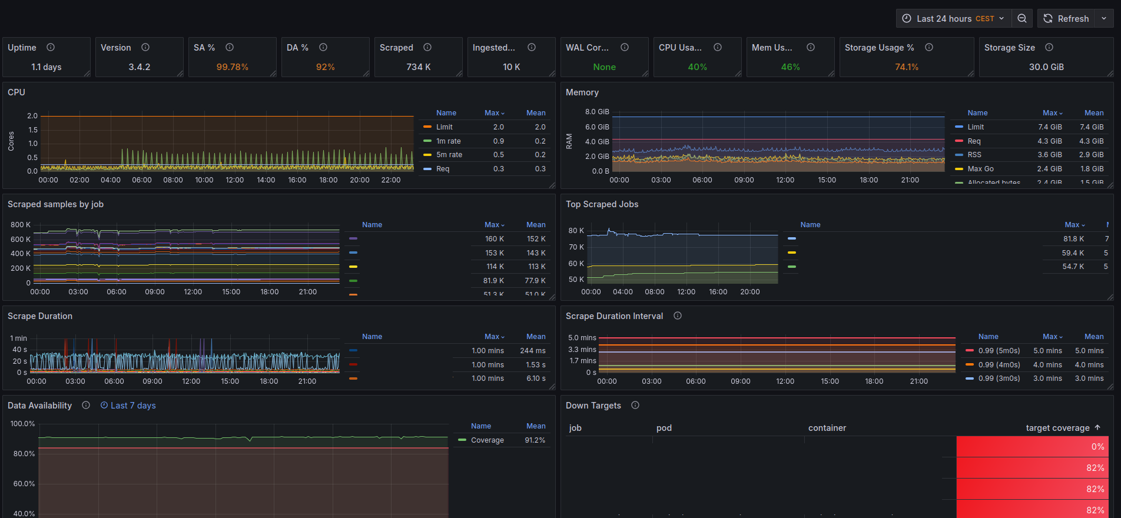Click the pod column header in Down Targets
The height and width of the screenshot is (518, 1121).
click(664, 428)
